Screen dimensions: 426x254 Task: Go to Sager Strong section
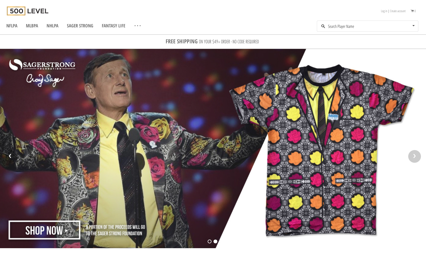[x=80, y=26]
